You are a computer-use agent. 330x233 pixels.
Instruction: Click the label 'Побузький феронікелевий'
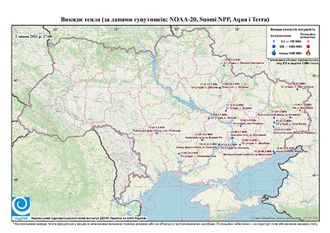click(157, 130)
